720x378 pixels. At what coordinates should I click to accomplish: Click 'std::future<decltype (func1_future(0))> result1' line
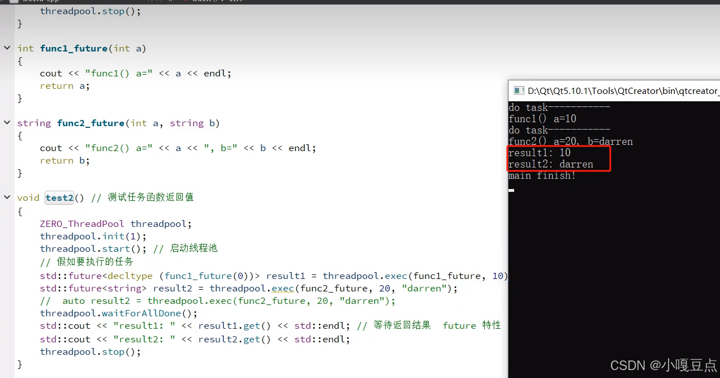(x=274, y=276)
